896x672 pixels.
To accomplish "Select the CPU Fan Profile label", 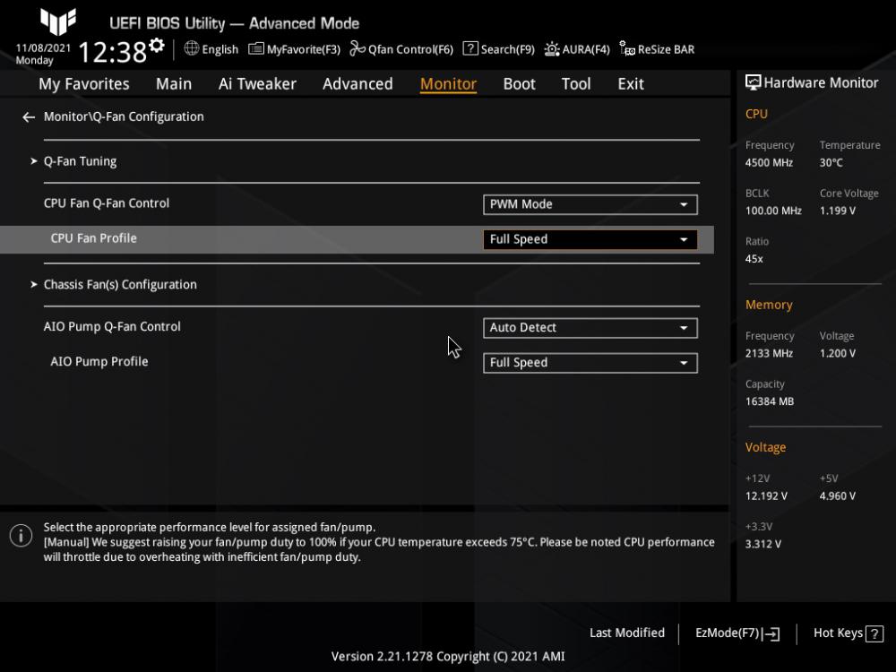I will point(94,238).
